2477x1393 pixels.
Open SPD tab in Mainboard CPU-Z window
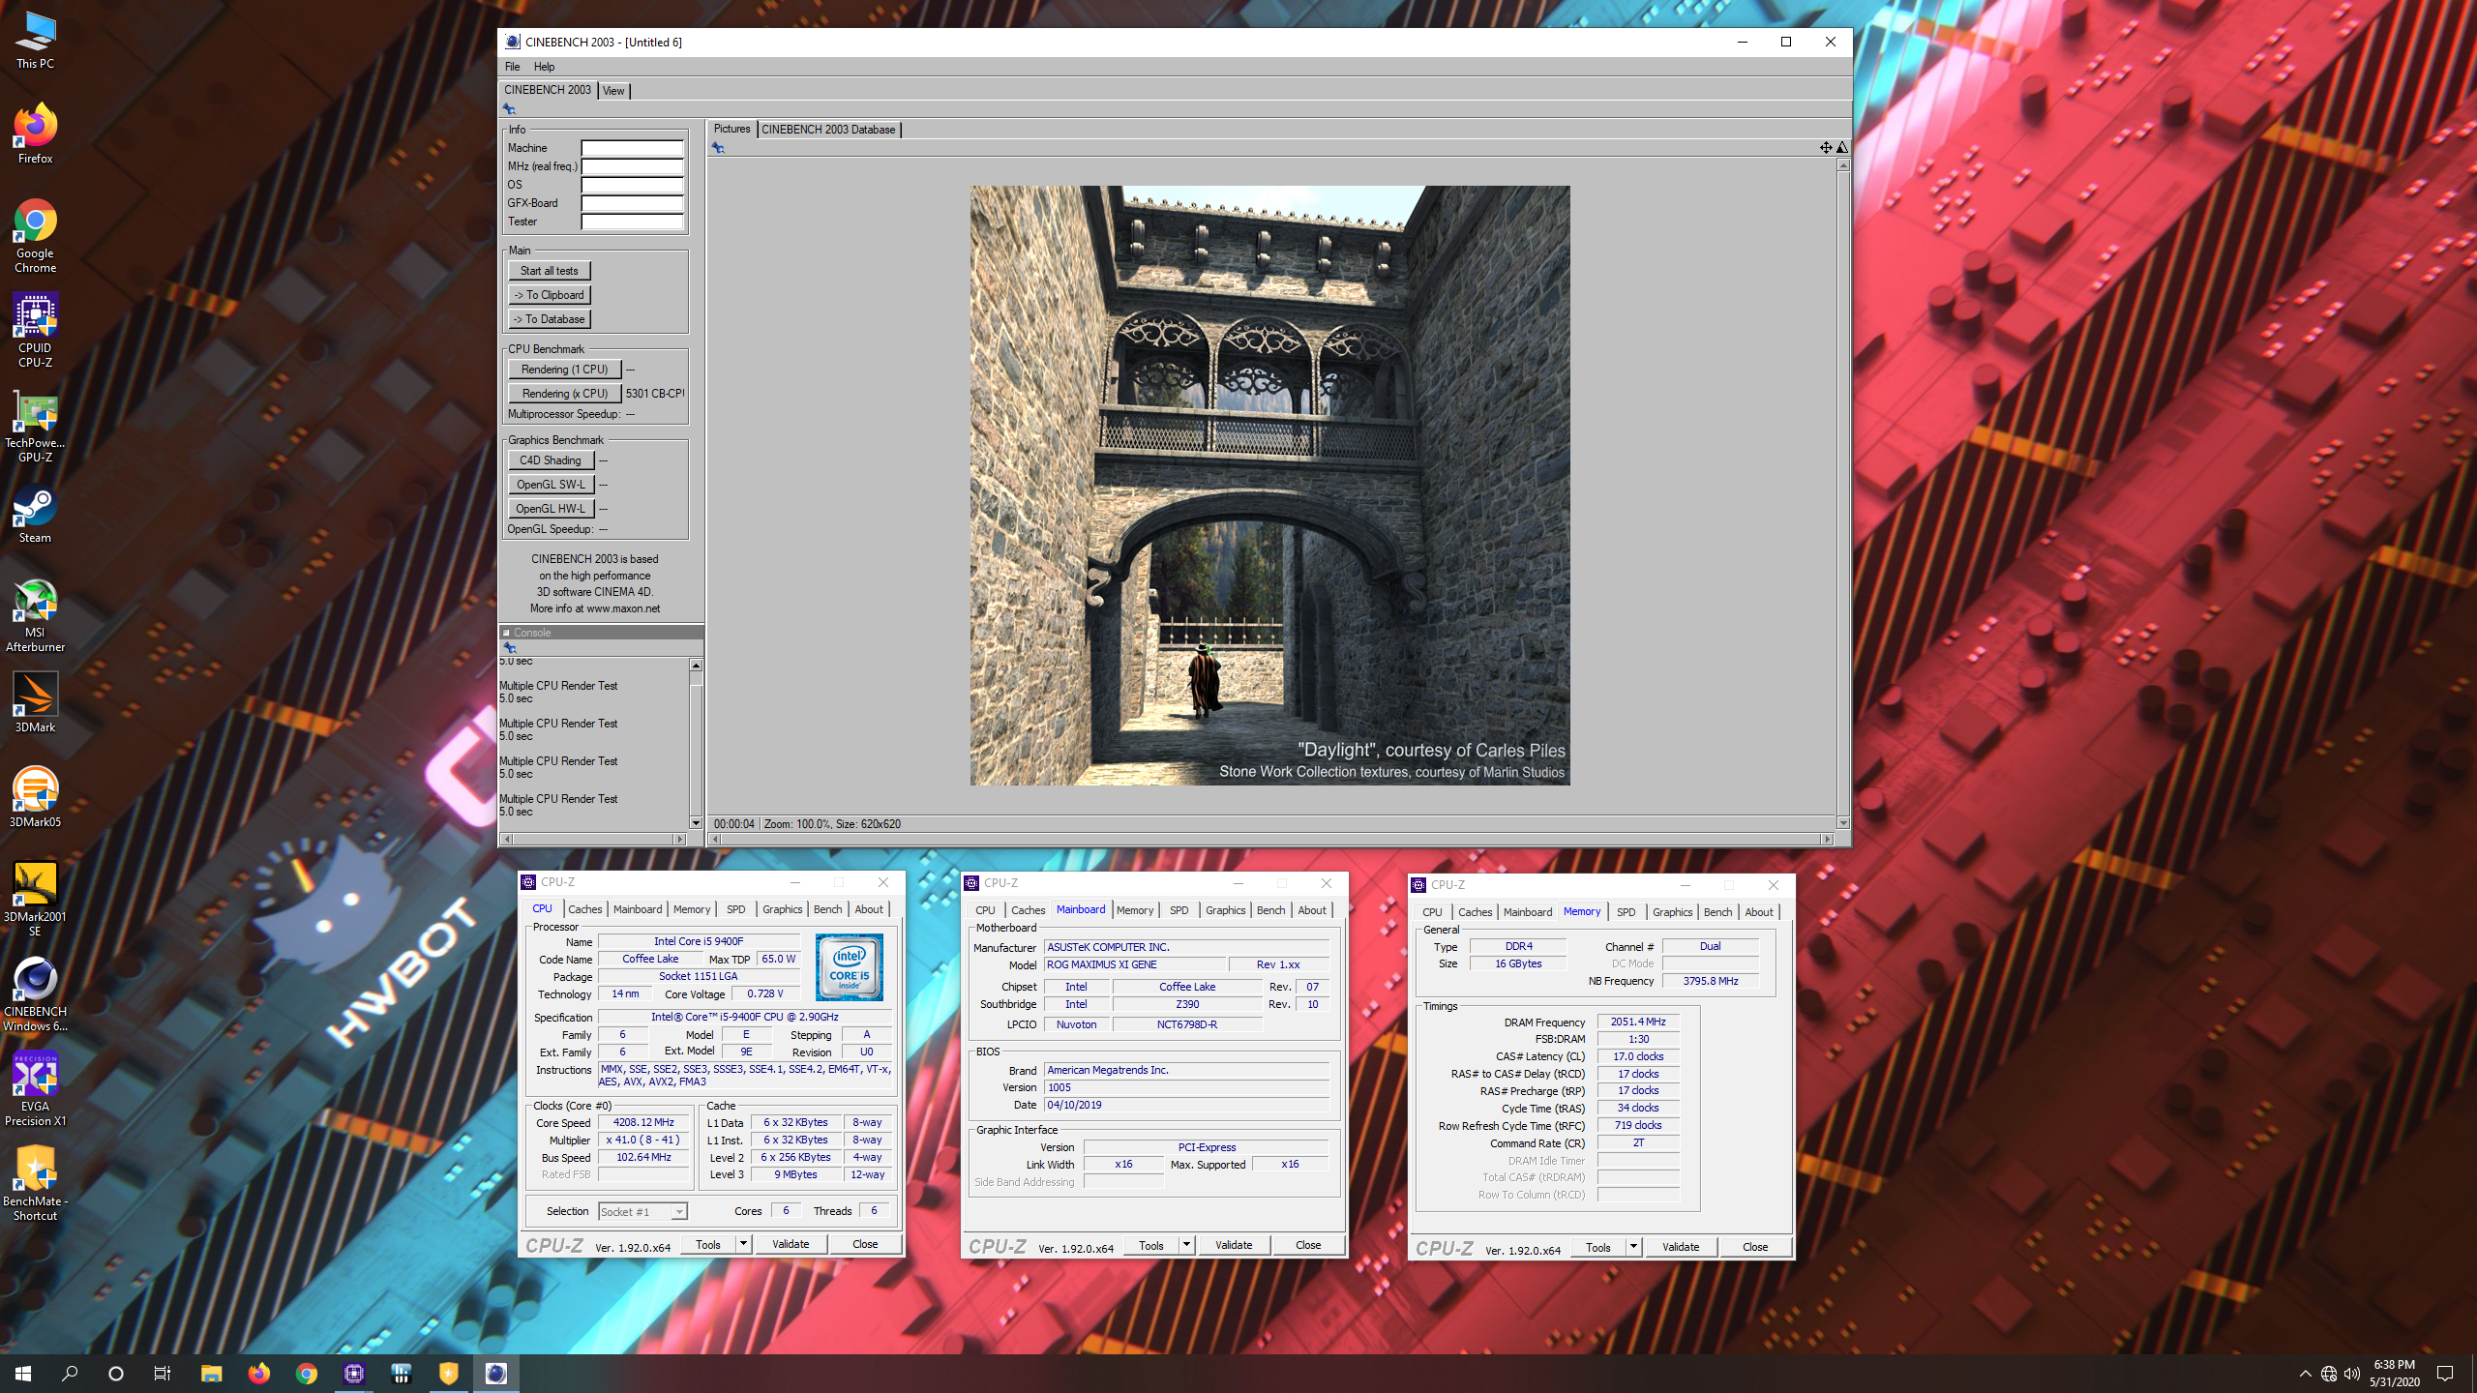[x=1179, y=910]
